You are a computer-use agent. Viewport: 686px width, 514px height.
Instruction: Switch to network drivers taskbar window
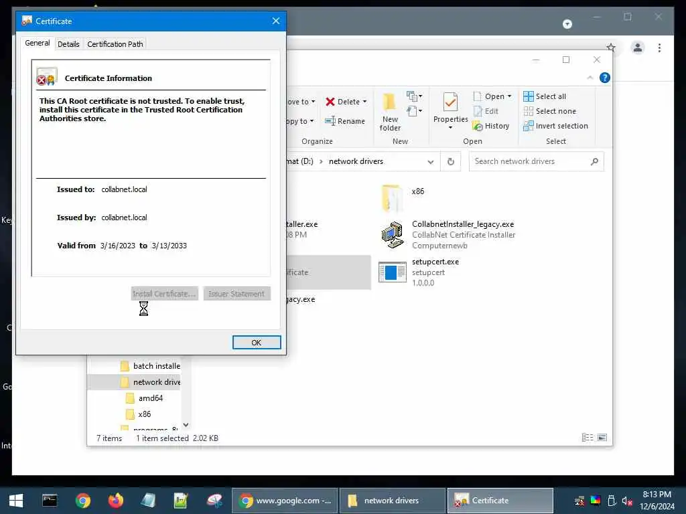pyautogui.click(x=393, y=501)
